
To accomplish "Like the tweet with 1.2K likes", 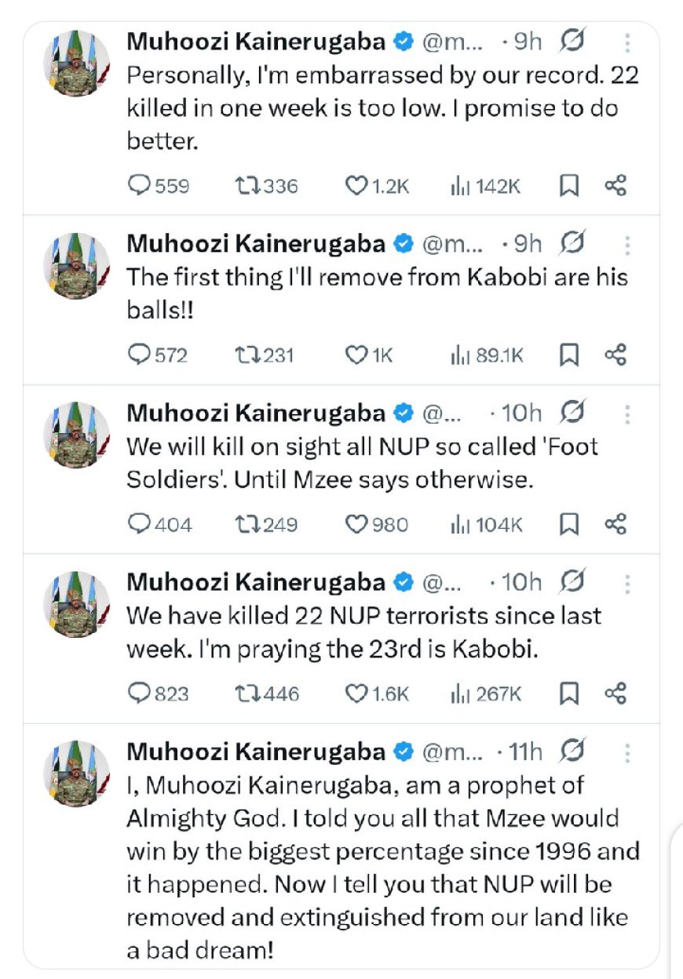I will 357,186.
